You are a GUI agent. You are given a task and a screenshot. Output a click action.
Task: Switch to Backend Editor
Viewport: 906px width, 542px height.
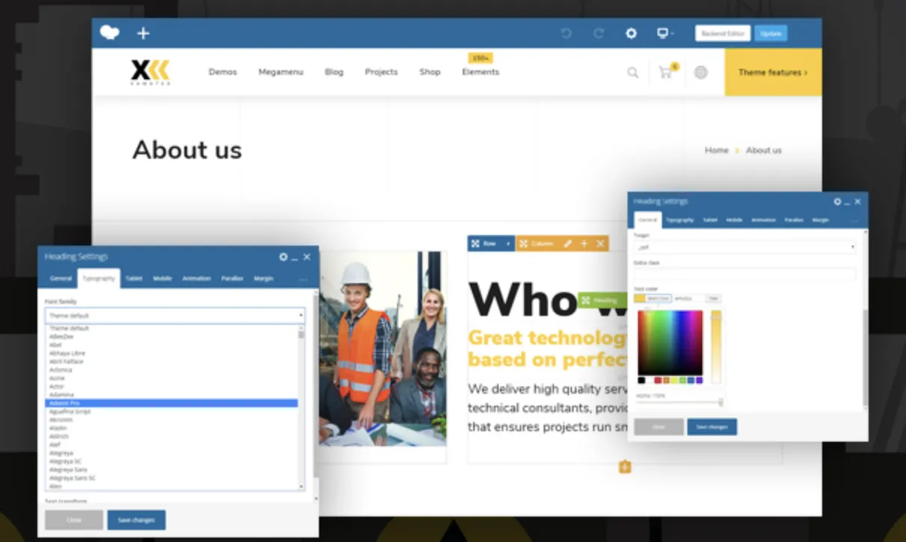click(x=723, y=34)
